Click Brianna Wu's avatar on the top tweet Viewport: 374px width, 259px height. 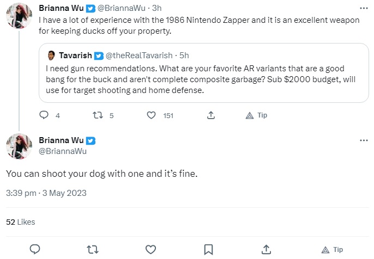[19, 16]
